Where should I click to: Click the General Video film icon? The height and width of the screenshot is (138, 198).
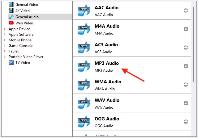coord(11,4)
